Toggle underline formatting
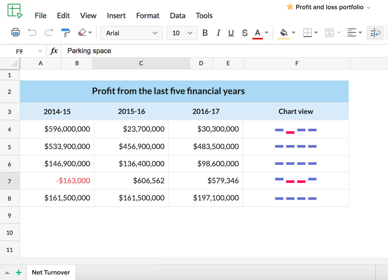 click(231, 33)
